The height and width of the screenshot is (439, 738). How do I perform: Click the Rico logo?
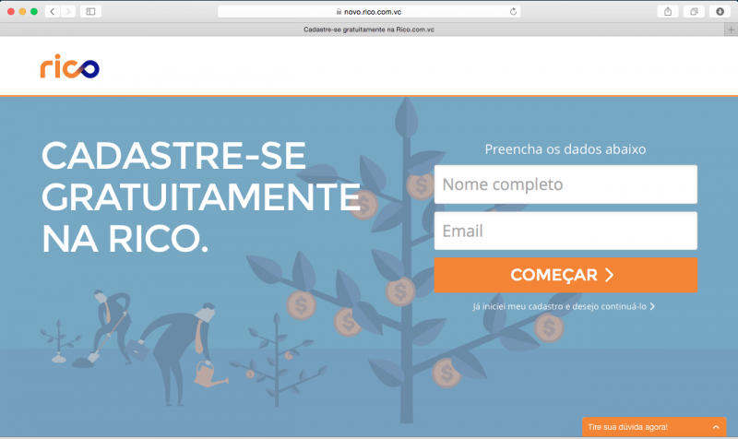click(70, 66)
